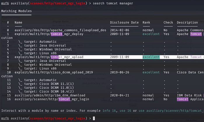Screen dimensions: 204x122
Task: Click the 'Description' column header
Action: tap(187, 23)
